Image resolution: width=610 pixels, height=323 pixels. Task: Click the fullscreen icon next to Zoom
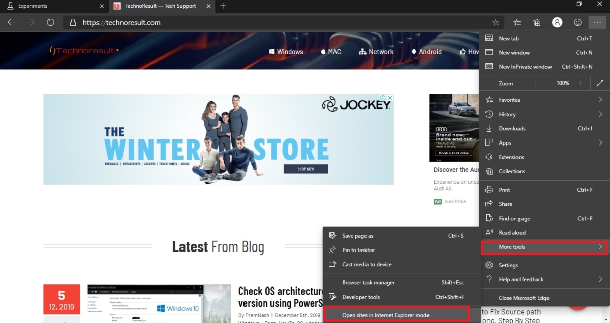point(600,83)
